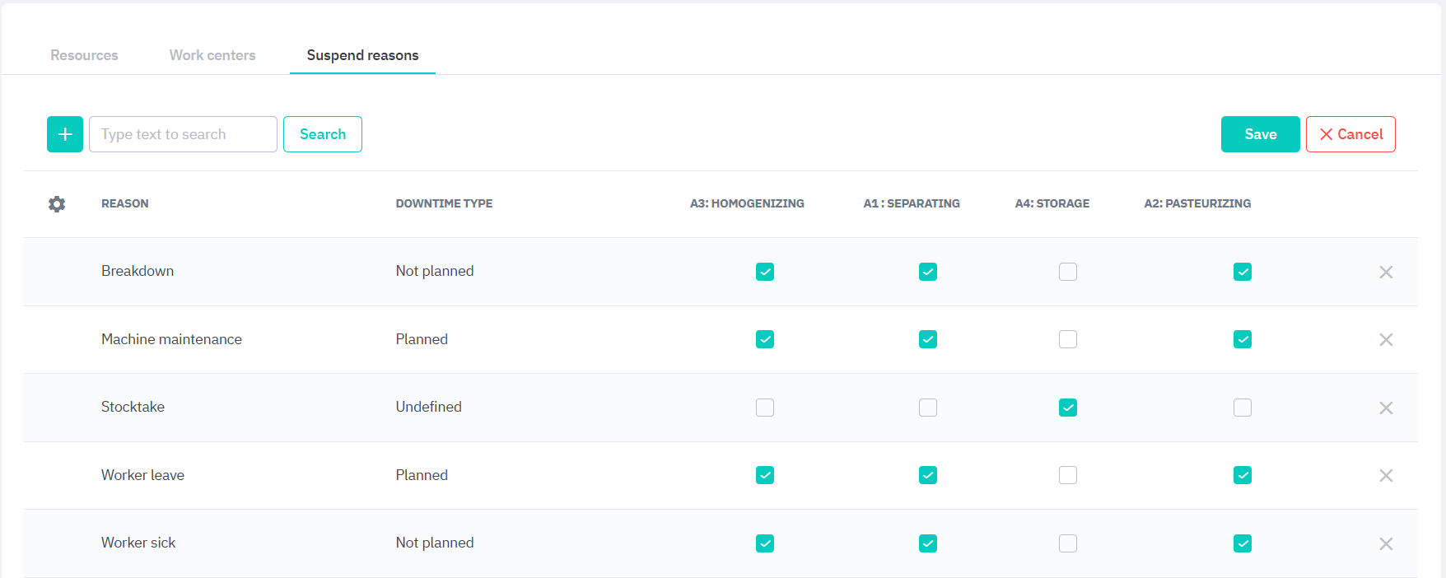The image size is (1446, 578).
Task: Uncheck Stocktake for A4: Storage
Action: [1068, 408]
